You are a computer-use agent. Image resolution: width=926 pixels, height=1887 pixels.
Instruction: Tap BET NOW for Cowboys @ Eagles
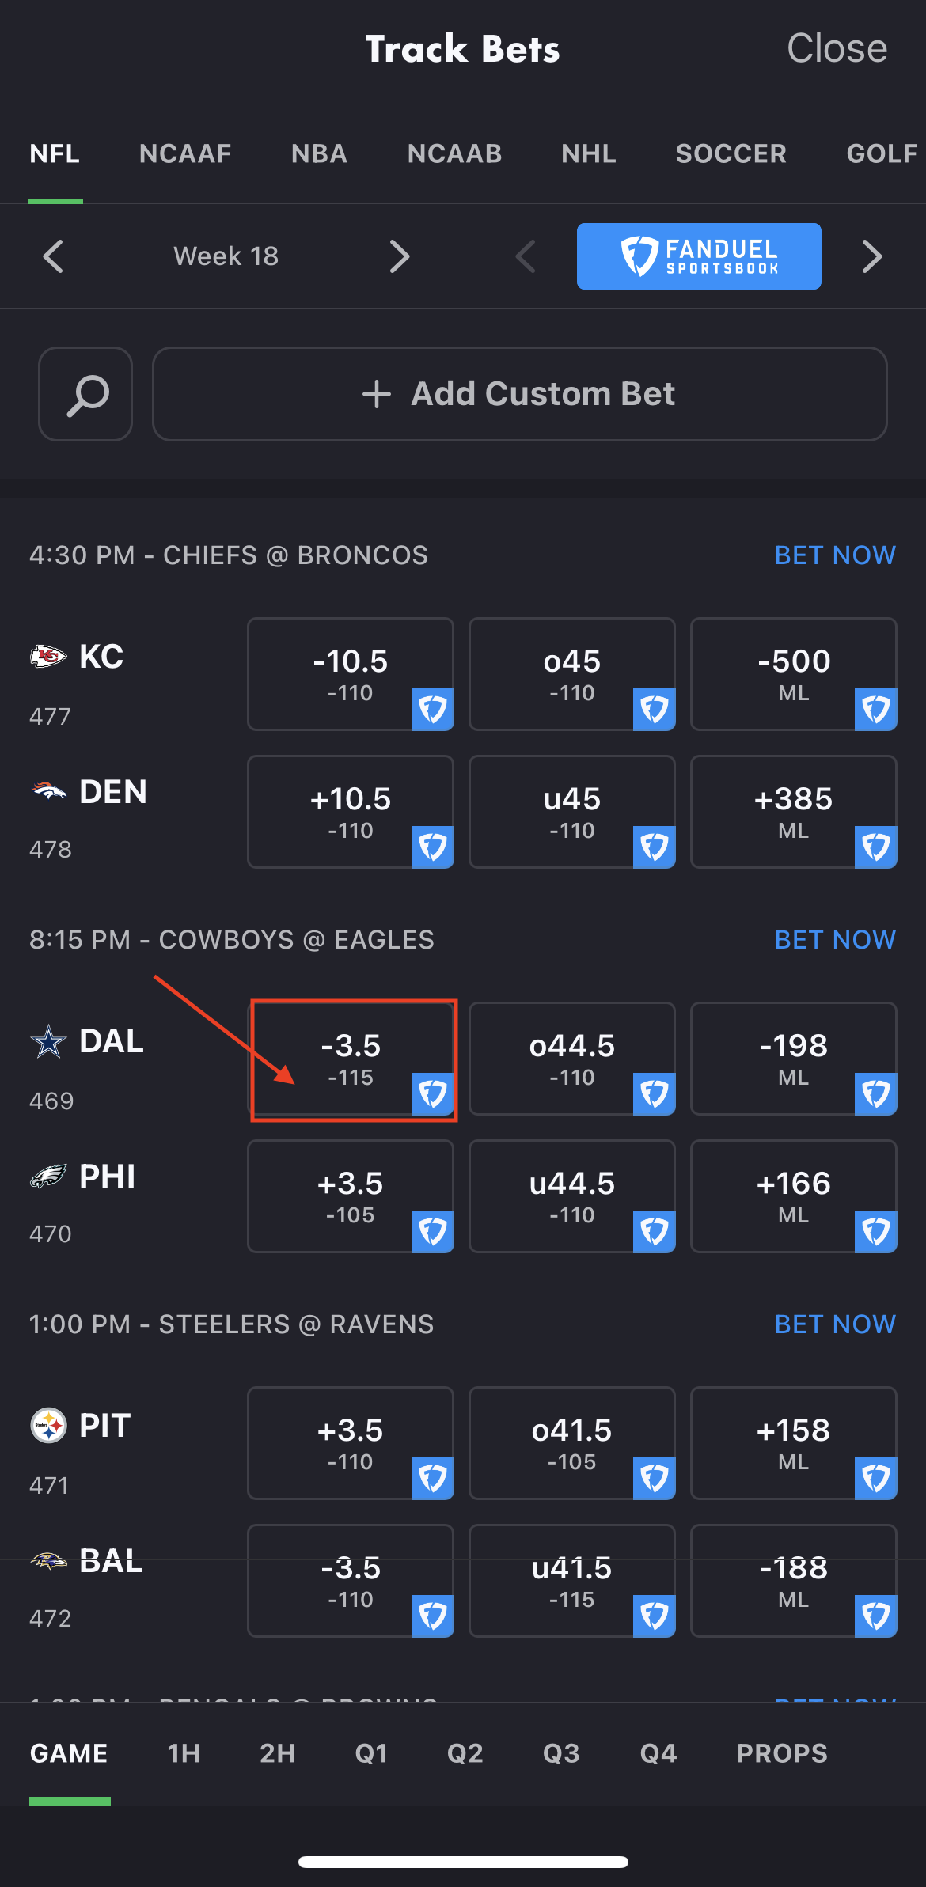tap(835, 940)
